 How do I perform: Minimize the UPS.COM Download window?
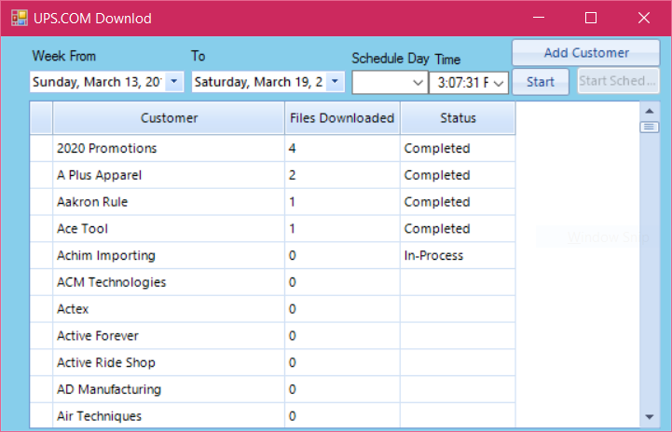pyautogui.click(x=538, y=18)
